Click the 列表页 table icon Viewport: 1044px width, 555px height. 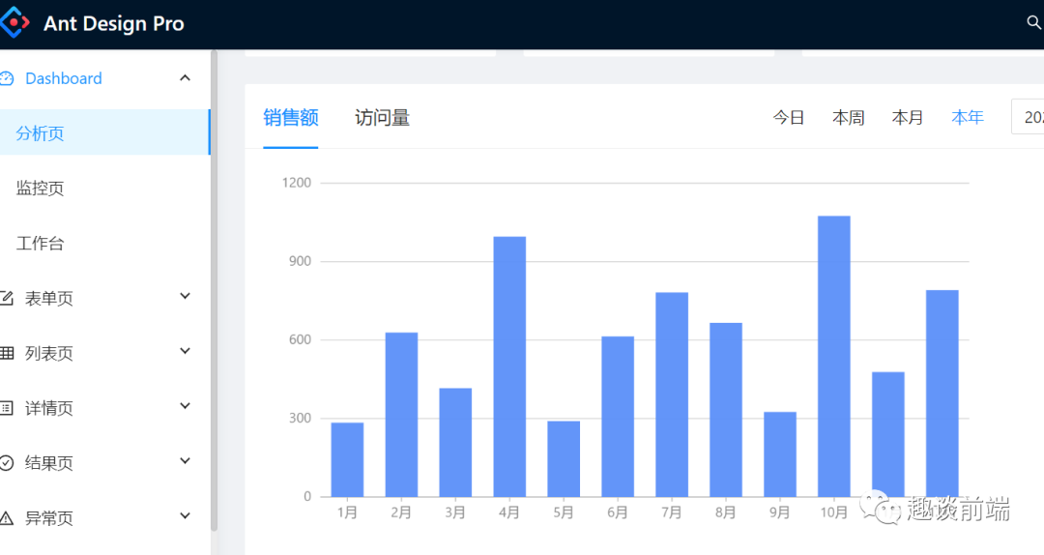(7, 353)
